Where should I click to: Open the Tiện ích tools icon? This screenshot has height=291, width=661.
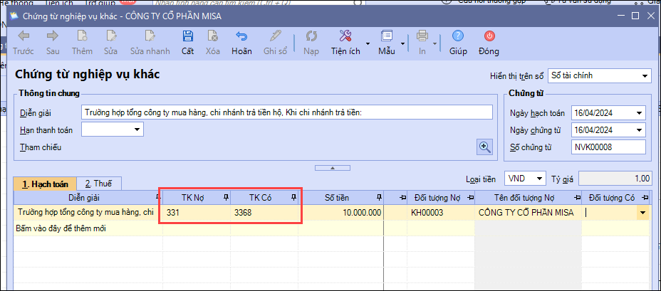point(346,36)
